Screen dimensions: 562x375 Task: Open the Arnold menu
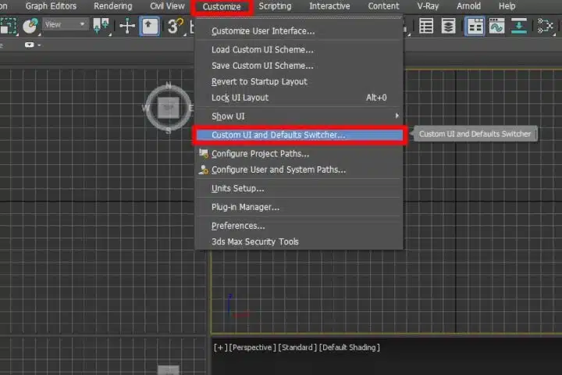coord(469,6)
